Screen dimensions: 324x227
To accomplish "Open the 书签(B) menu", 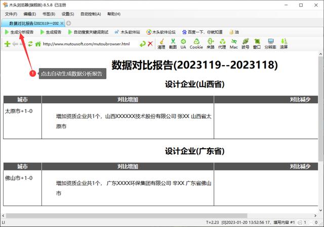I will [49, 14].
